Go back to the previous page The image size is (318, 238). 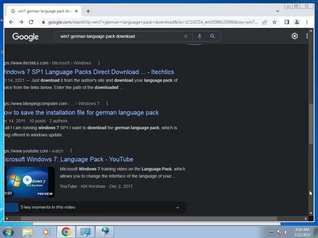click(x=11, y=22)
